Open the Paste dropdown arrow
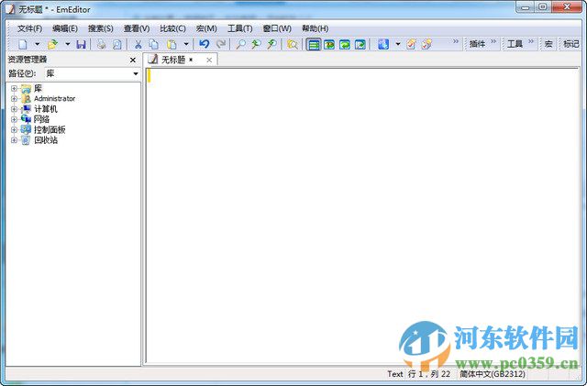This screenshot has width=587, height=386. pos(186,44)
